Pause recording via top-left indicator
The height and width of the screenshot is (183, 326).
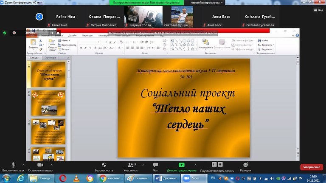coord(51,33)
